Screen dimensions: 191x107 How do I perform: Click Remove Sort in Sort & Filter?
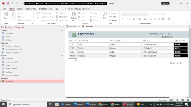48,20
